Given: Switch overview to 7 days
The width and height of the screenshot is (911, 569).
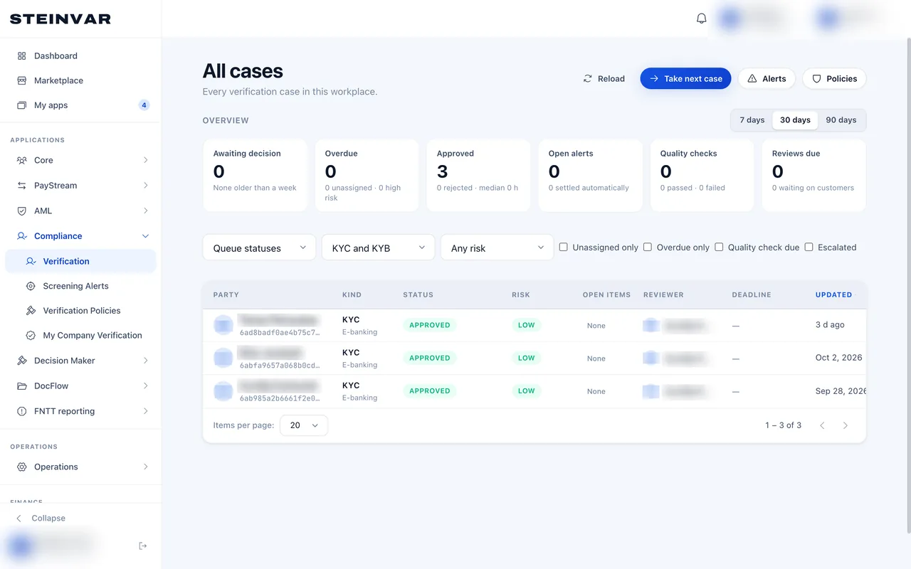Looking at the screenshot, I should tap(752, 120).
